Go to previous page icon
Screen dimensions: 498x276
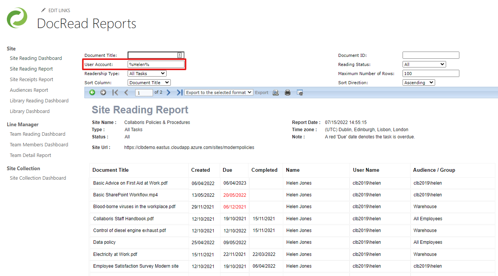tap(126, 92)
